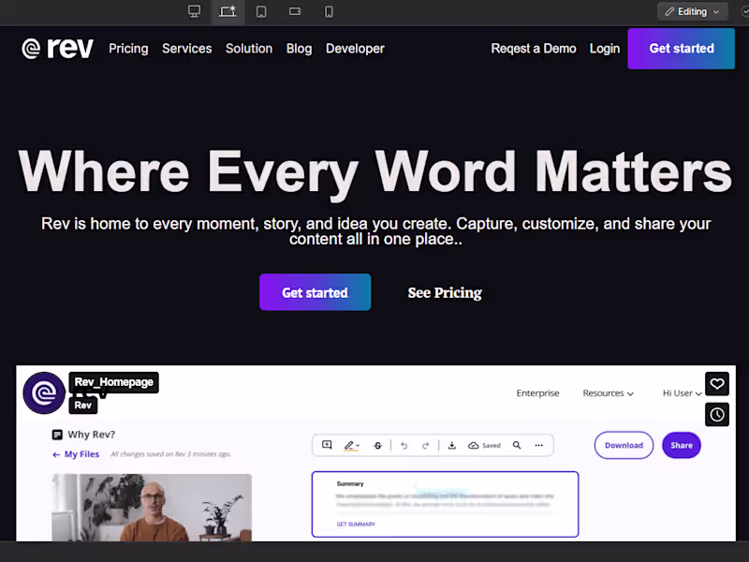Click the download arrow toolbar icon
The image size is (749, 562).
[x=452, y=446]
